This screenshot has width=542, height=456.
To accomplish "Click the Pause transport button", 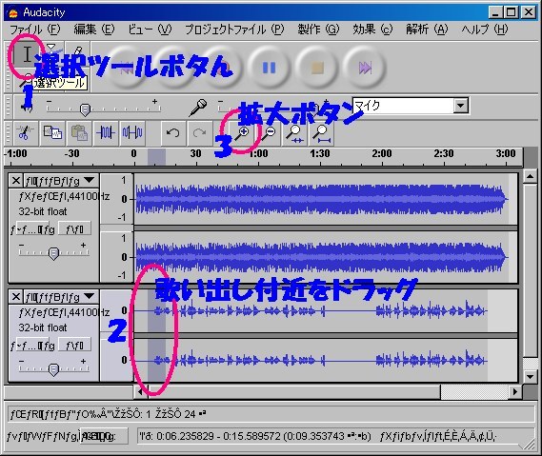I will [x=269, y=68].
